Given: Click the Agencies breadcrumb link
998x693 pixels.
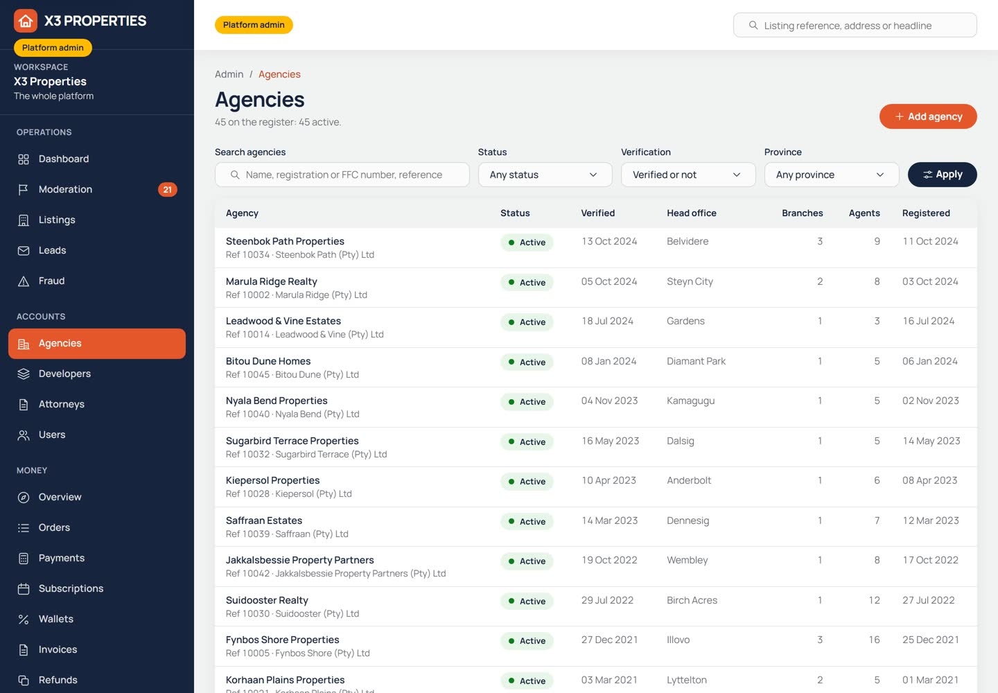Looking at the screenshot, I should [x=279, y=74].
